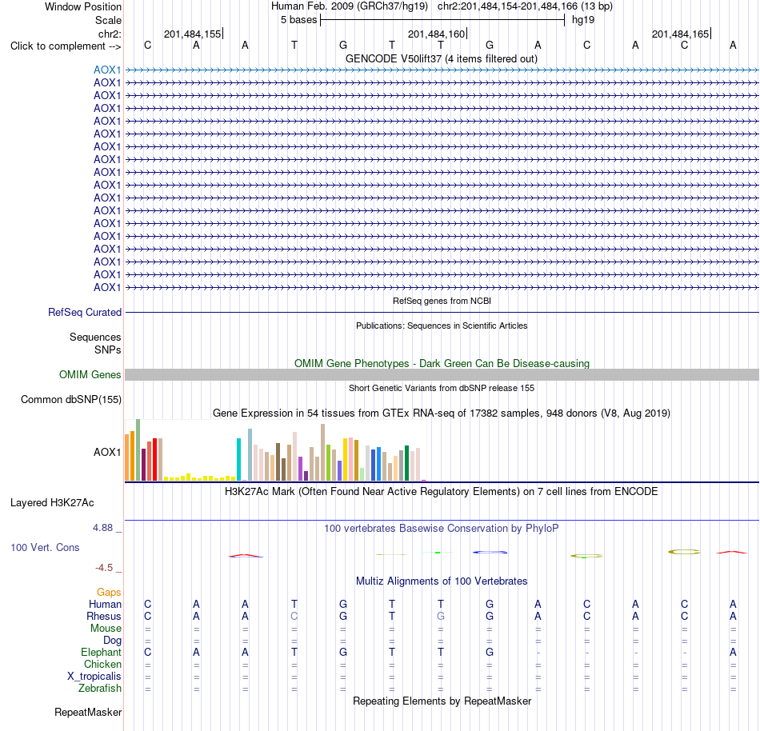Open 100 vertebrates Basewise Conservation by PhyloP title
Viewport: 760px width, 731px height.
point(442,529)
